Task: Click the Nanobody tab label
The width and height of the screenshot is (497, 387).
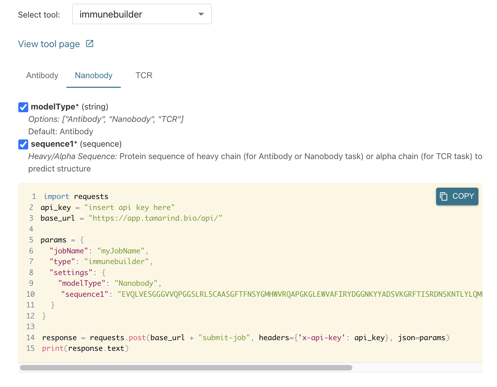Action: coord(93,75)
